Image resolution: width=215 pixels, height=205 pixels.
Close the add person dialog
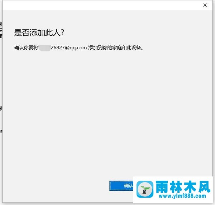coord(205,5)
